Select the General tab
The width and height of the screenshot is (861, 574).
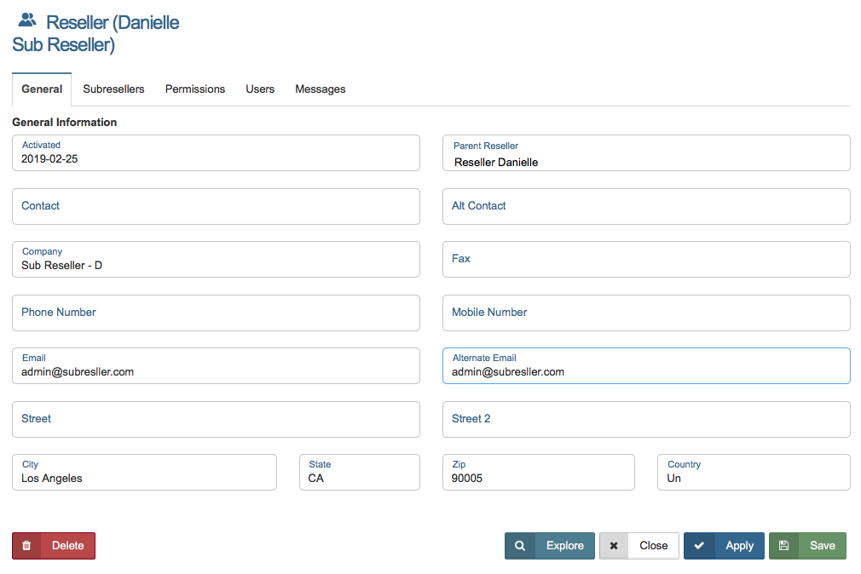(42, 89)
